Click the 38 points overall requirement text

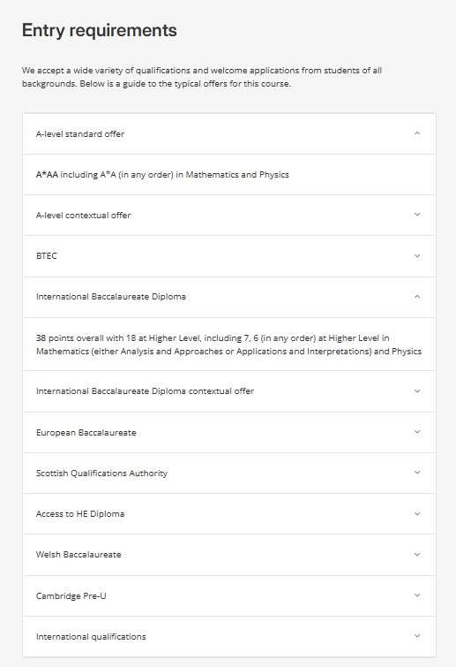pyautogui.click(x=228, y=345)
